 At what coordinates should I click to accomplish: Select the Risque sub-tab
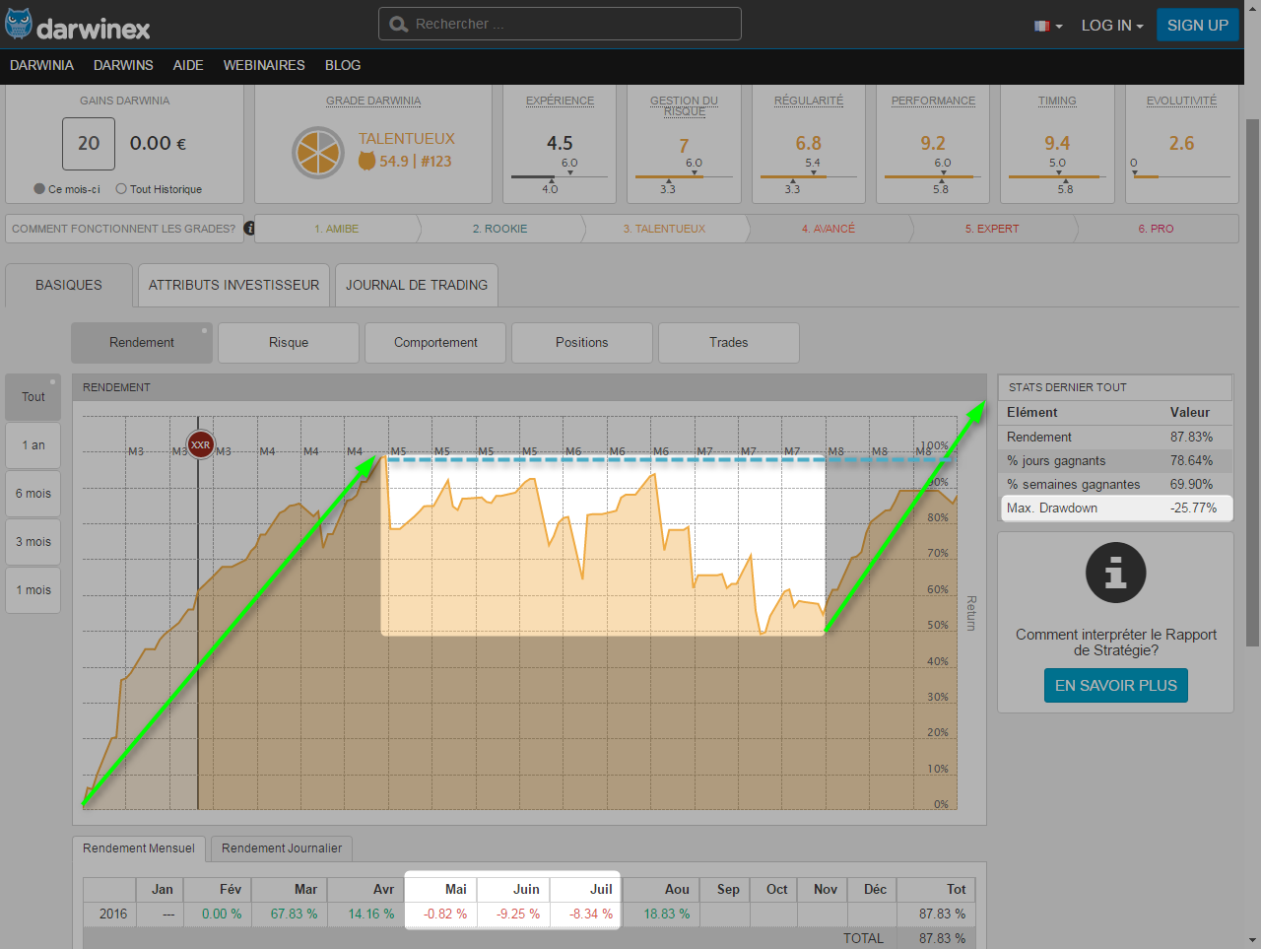click(x=289, y=343)
